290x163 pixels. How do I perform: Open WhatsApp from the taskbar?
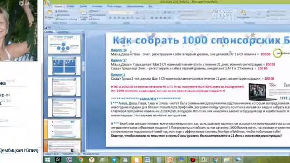58,160
